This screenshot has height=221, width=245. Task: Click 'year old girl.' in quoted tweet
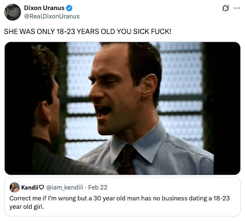tap(27, 207)
